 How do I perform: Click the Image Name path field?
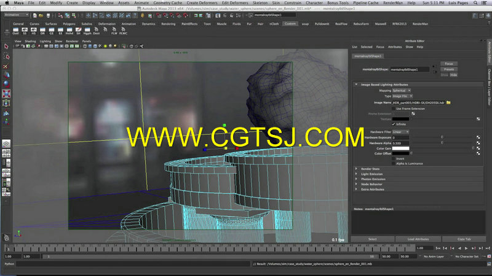(419, 102)
